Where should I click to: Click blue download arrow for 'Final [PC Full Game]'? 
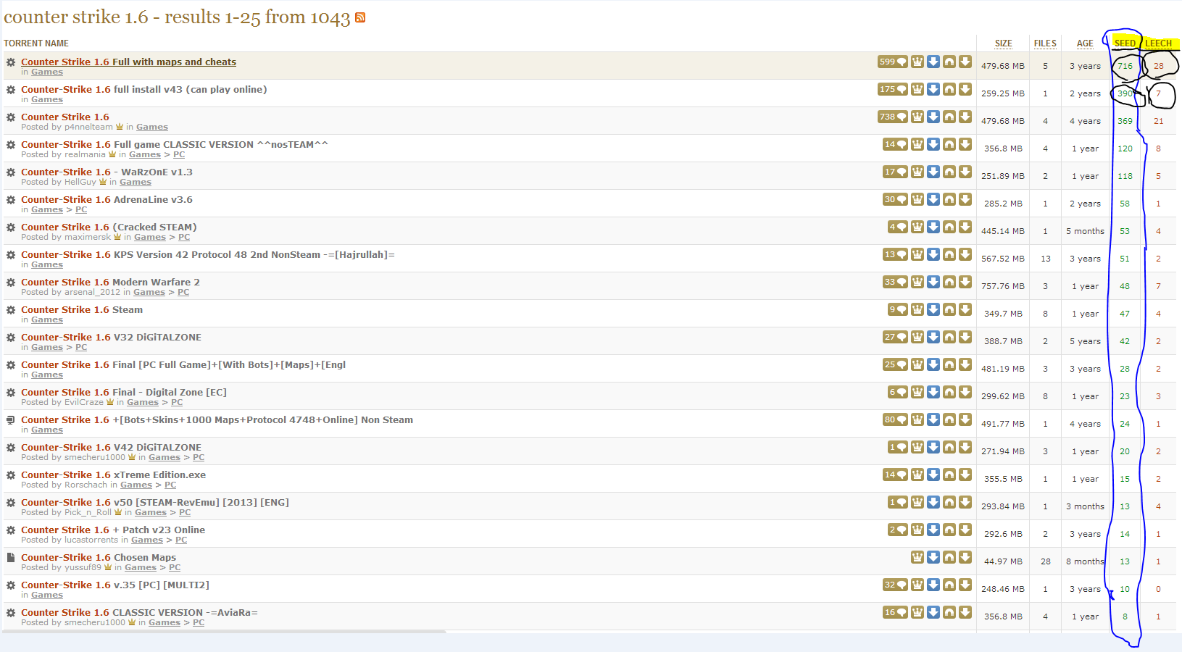[x=933, y=364]
